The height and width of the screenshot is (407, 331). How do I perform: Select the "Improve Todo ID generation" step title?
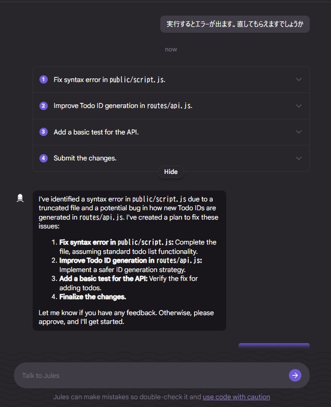(x=123, y=106)
